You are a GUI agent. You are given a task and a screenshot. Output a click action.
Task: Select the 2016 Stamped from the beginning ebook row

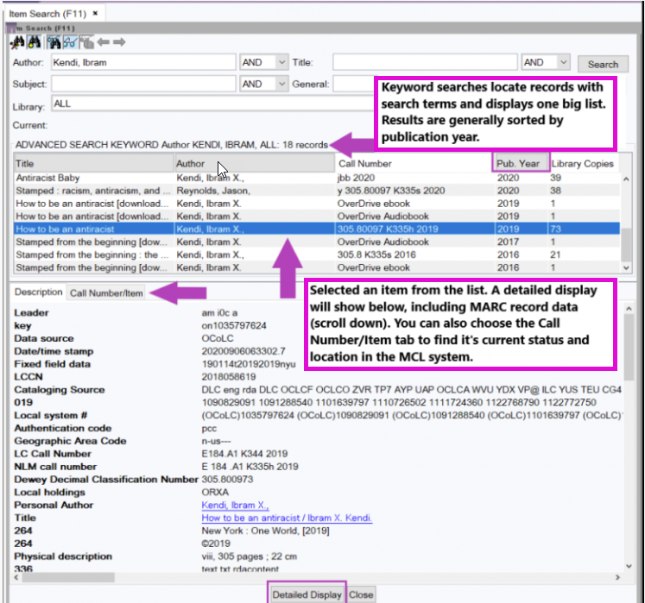click(317, 267)
